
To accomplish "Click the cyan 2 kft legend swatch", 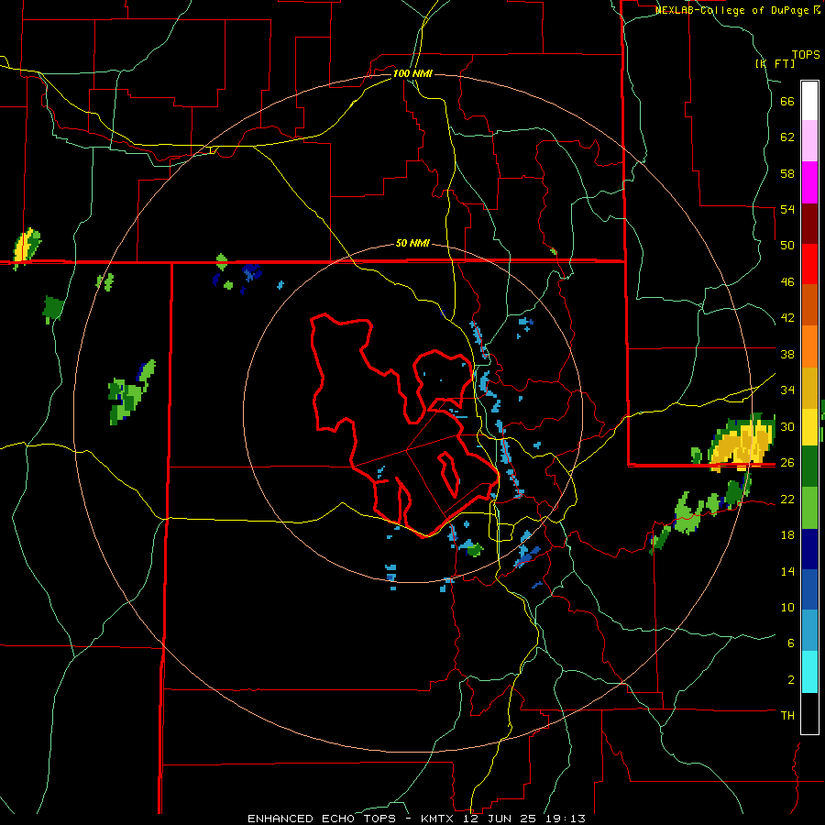I will click(x=809, y=672).
